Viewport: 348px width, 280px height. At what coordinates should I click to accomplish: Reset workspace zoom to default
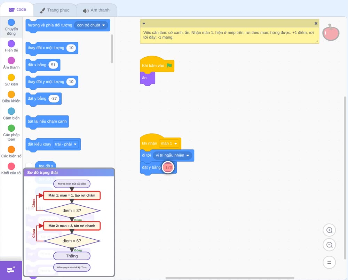tap(329, 263)
